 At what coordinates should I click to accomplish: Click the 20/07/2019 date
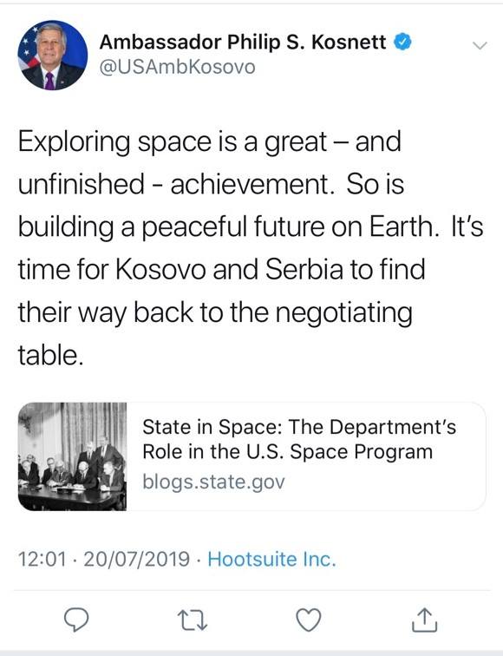[136, 559]
